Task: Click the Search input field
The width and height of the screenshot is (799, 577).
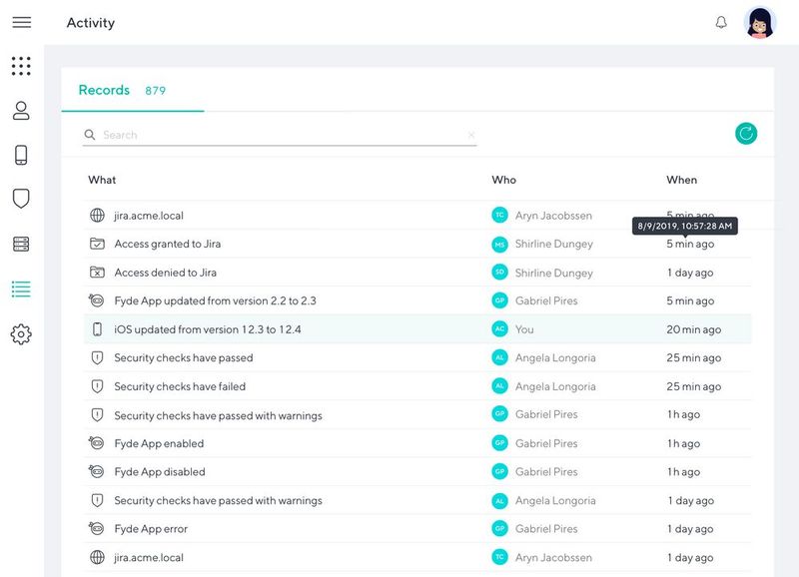Action: coord(280,135)
